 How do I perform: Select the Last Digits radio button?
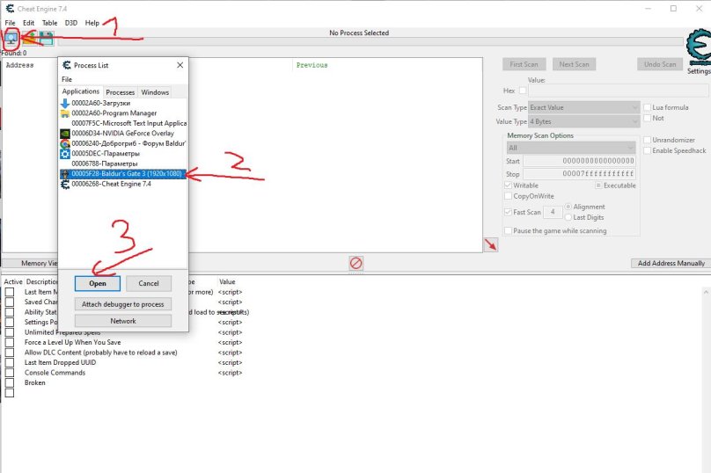[x=569, y=216]
